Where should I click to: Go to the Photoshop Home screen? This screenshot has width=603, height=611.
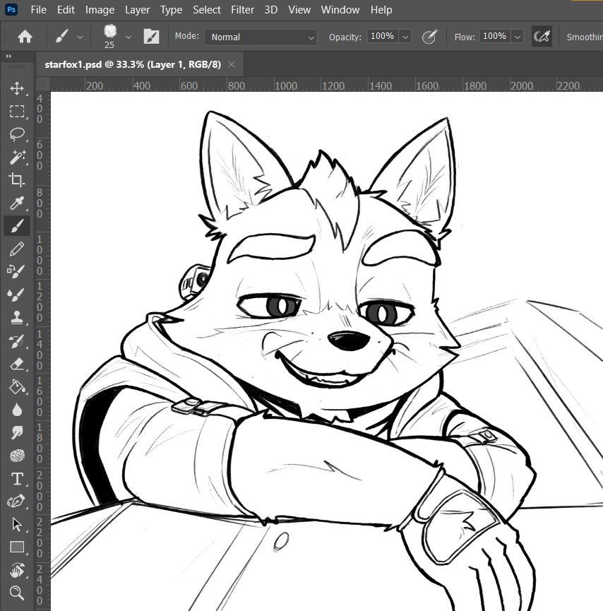(25, 37)
